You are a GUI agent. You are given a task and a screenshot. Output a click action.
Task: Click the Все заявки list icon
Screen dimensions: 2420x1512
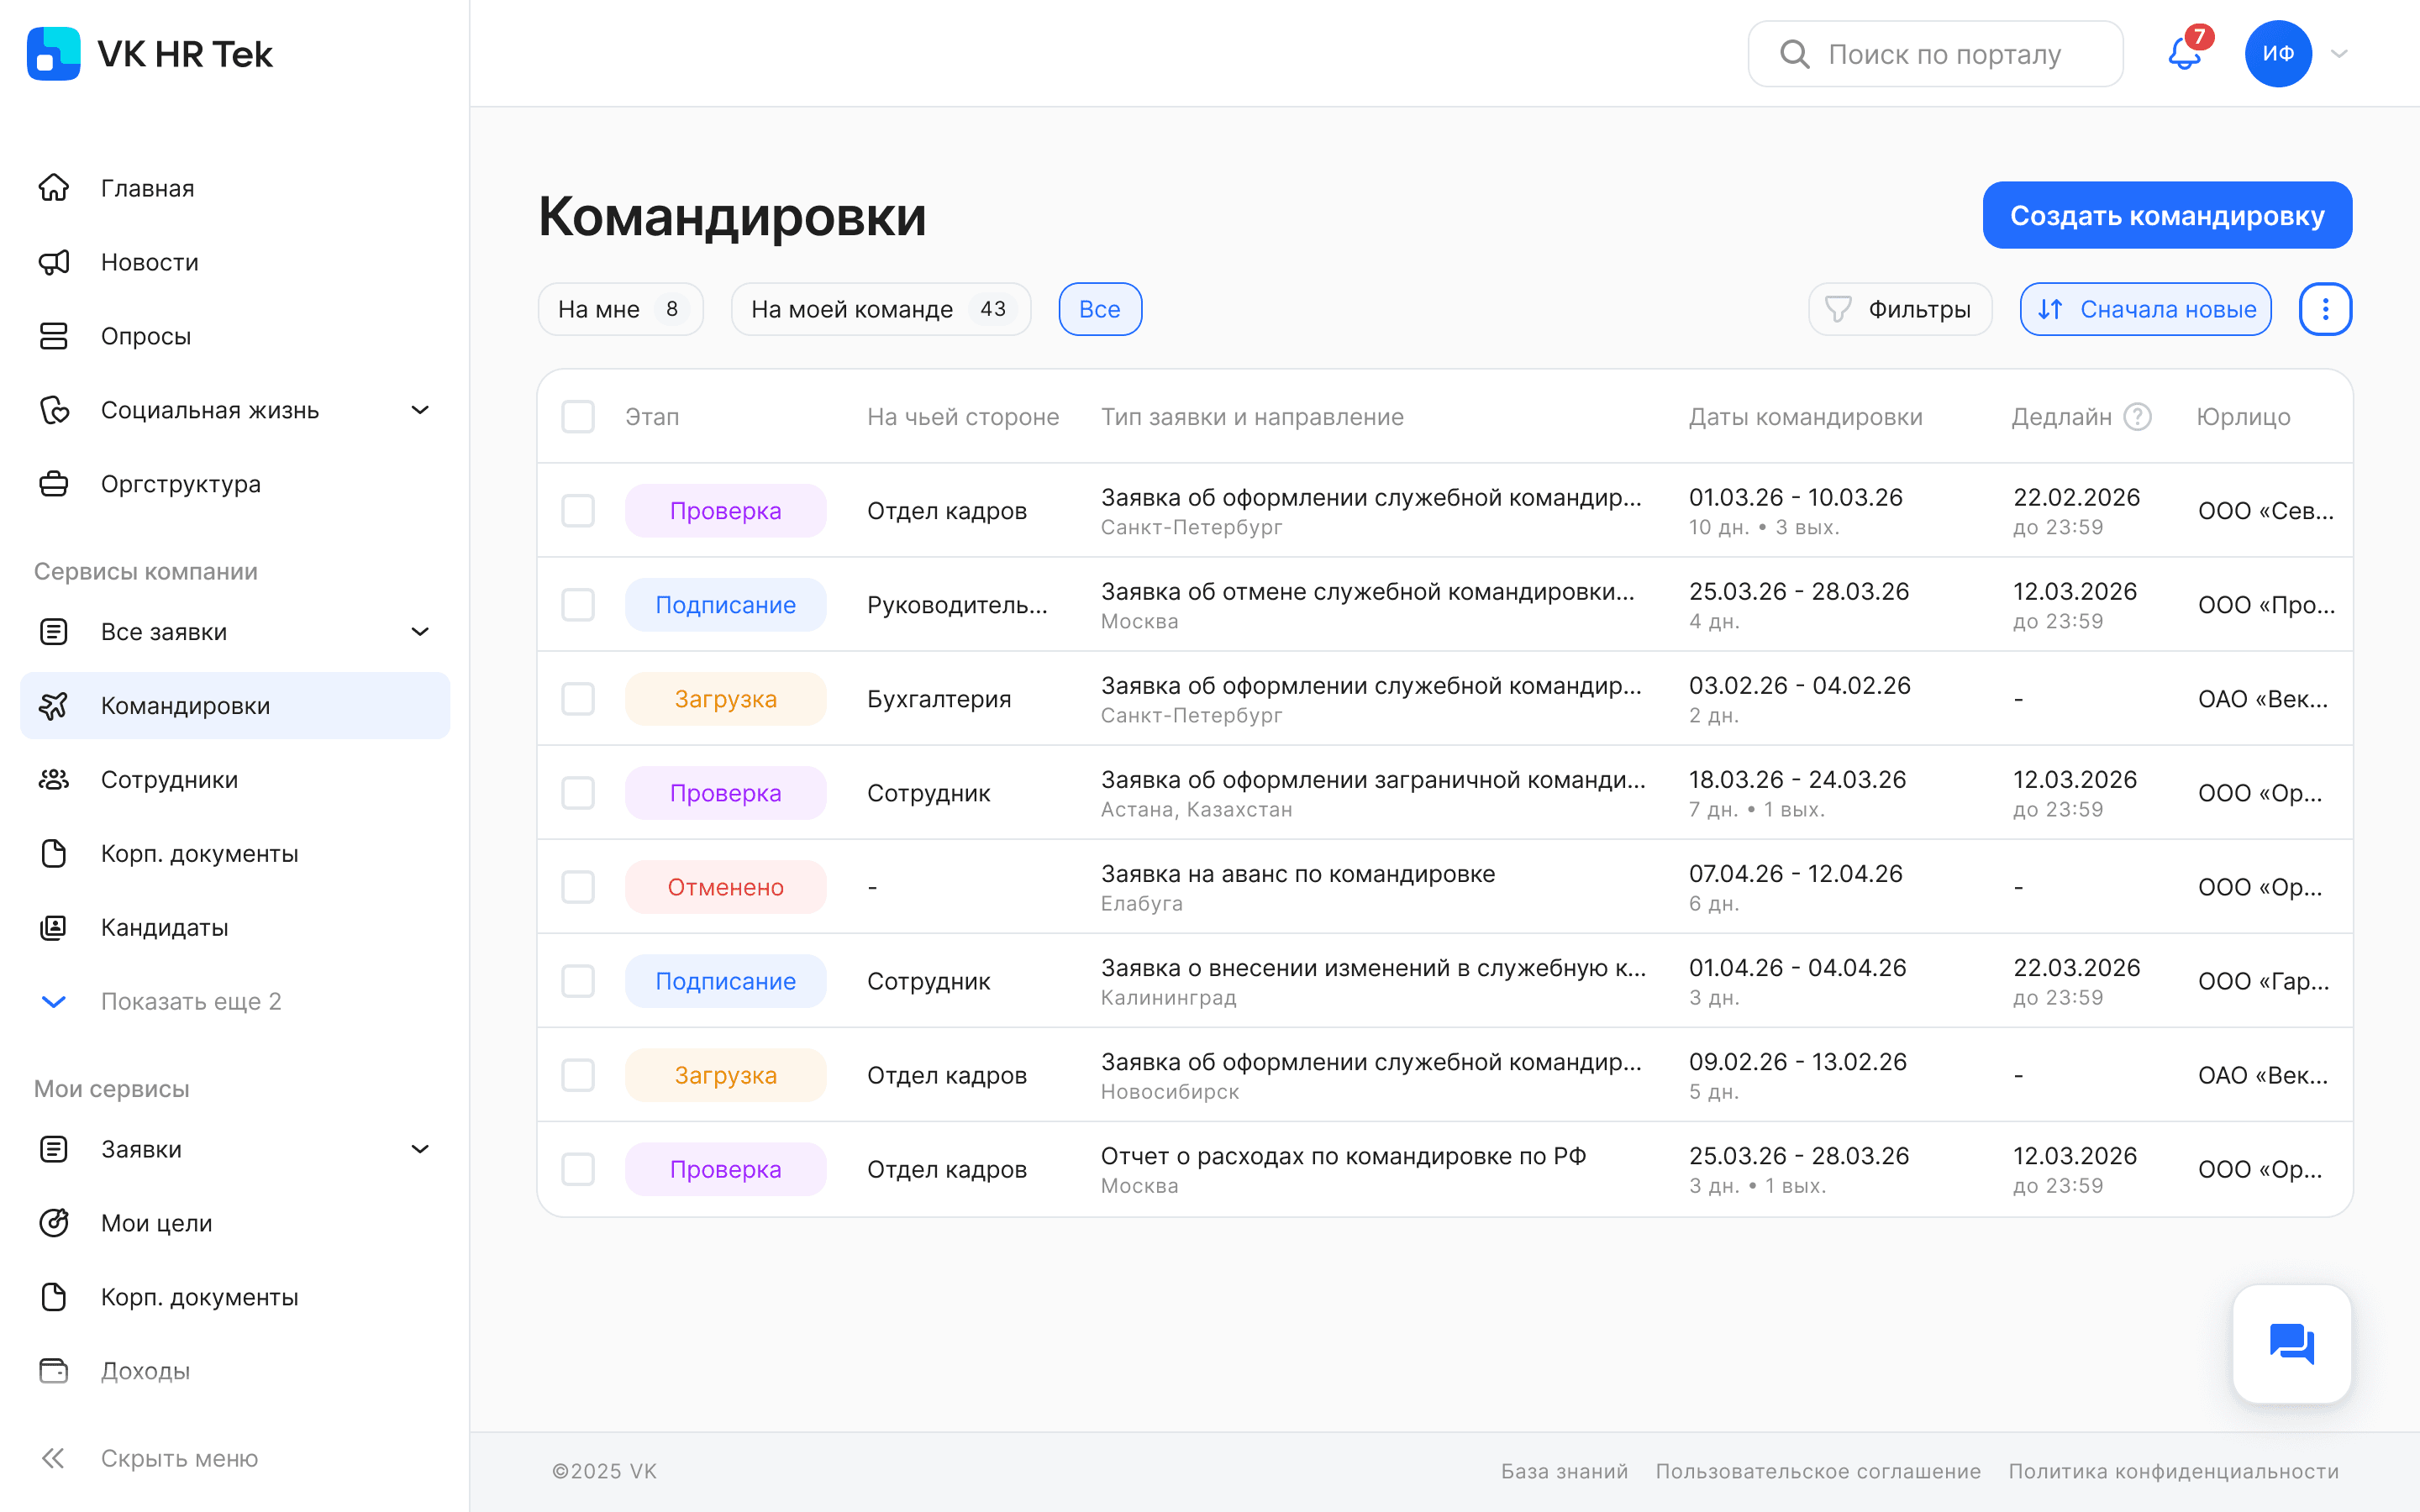point(54,632)
